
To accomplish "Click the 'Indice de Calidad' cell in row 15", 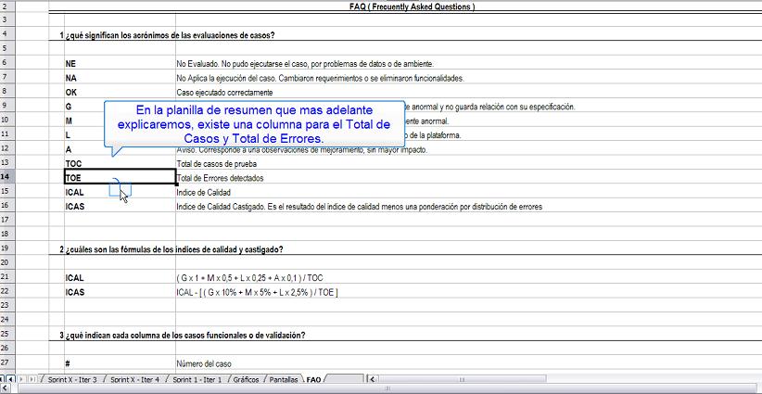I will pyautogui.click(x=203, y=193).
